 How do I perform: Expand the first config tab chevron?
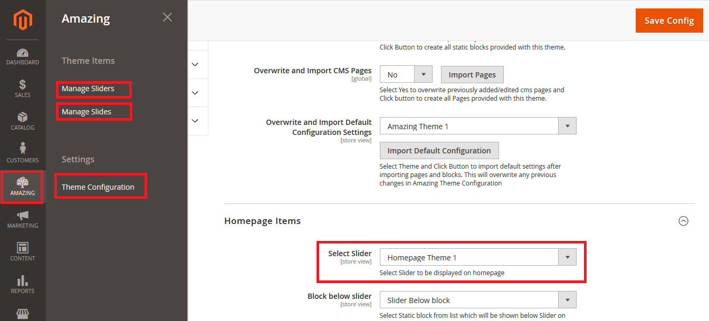click(195, 64)
